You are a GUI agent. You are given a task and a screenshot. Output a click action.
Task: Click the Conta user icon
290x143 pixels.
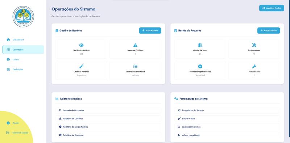pos(8,59)
